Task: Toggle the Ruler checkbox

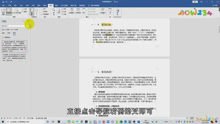Action: click(41, 9)
